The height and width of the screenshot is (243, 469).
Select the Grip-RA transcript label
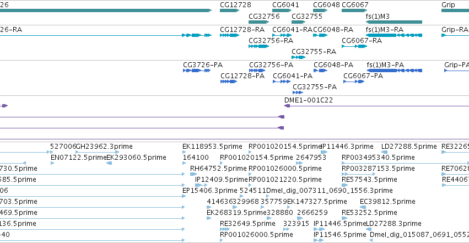click(455, 30)
